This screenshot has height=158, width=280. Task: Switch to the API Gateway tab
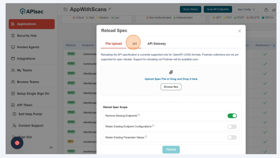(156, 44)
